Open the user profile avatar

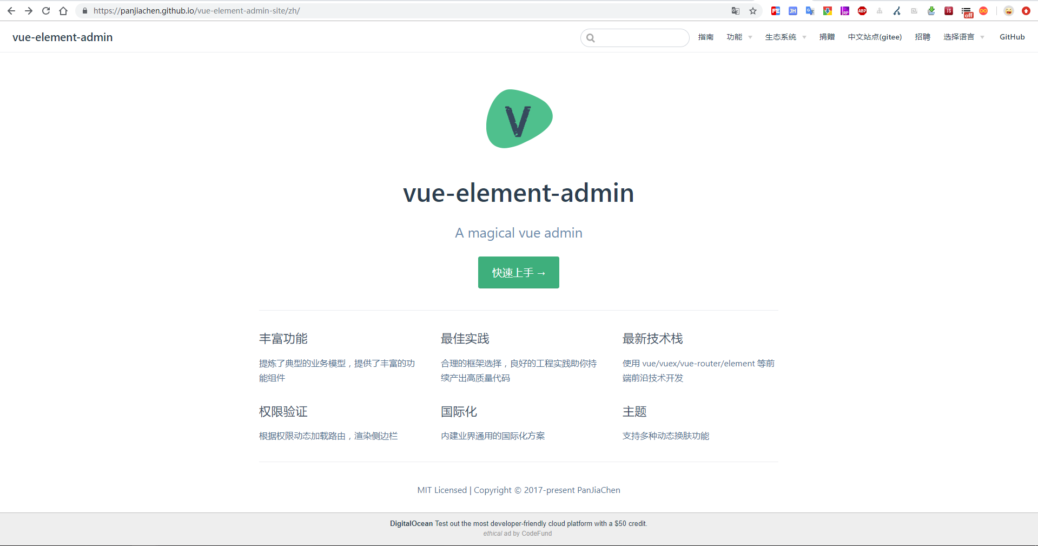tap(1009, 11)
